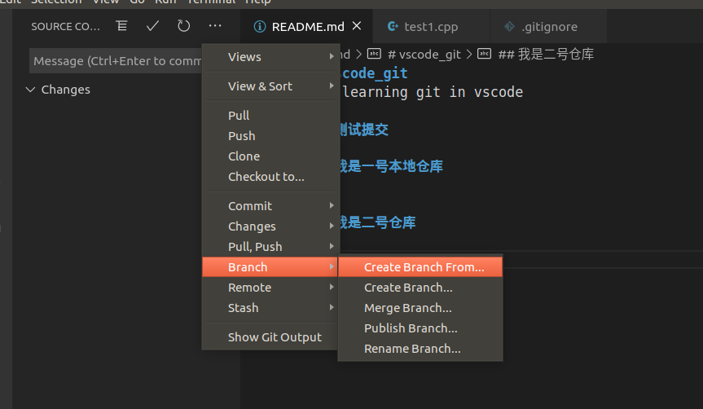703x409 pixels.
Task: Click the 测试提交 heading in editor
Action: click(363, 130)
